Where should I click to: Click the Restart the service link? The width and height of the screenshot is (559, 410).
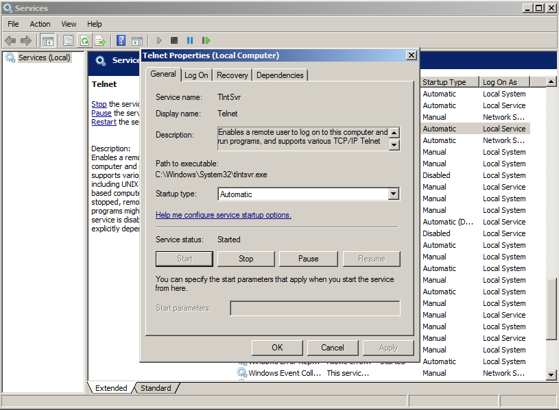point(104,122)
